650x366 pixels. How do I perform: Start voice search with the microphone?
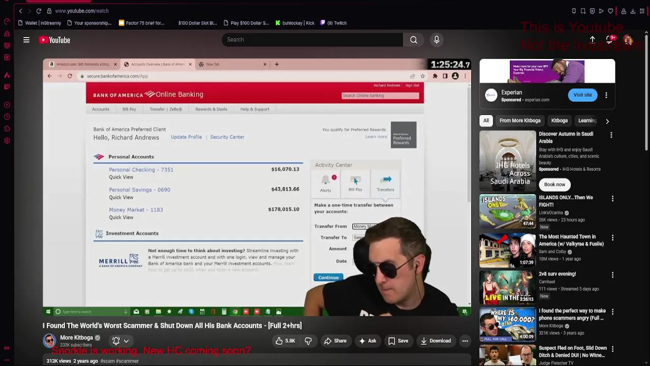click(437, 40)
